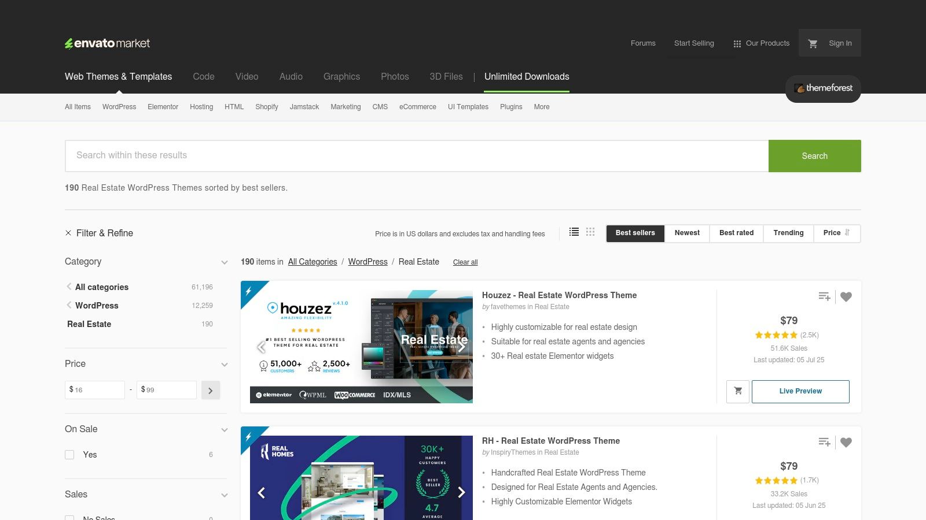Open the Start Selling link

click(x=694, y=43)
